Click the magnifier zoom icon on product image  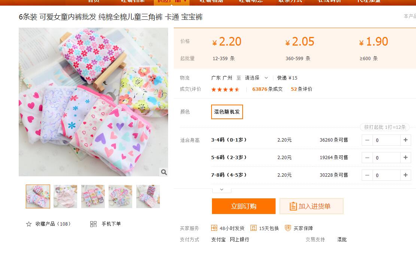pos(164,172)
